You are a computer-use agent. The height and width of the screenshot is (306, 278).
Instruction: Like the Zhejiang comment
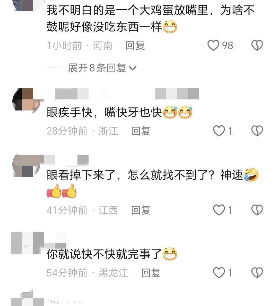coord(219,131)
